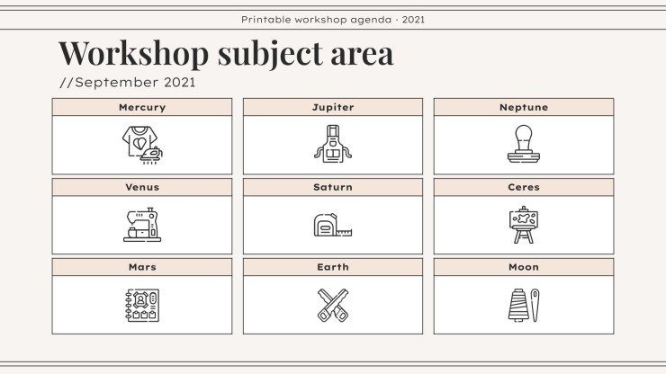666x374 pixels.
Task: Select the Mars header label
Action: coord(142,267)
